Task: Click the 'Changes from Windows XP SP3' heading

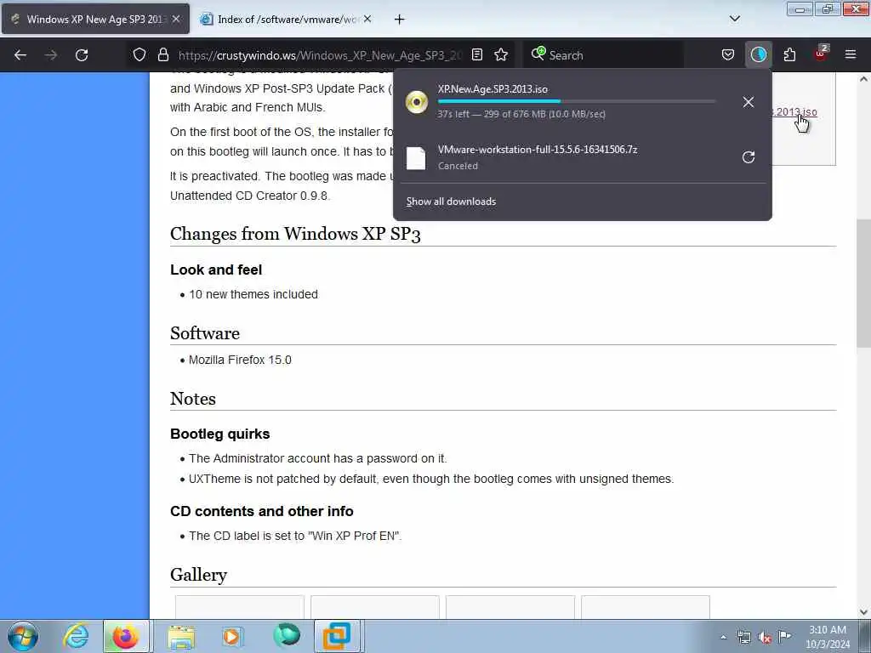Action: click(295, 234)
